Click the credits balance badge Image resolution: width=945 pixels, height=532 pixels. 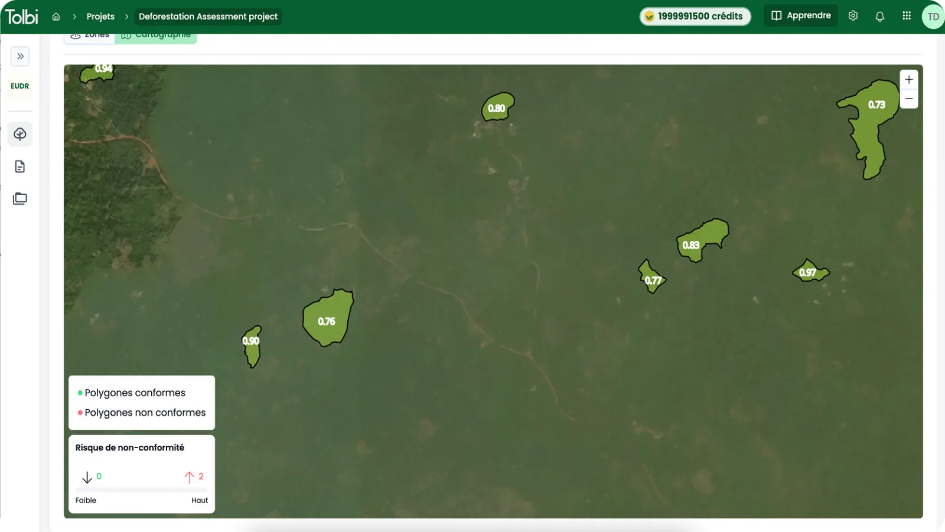click(x=695, y=17)
